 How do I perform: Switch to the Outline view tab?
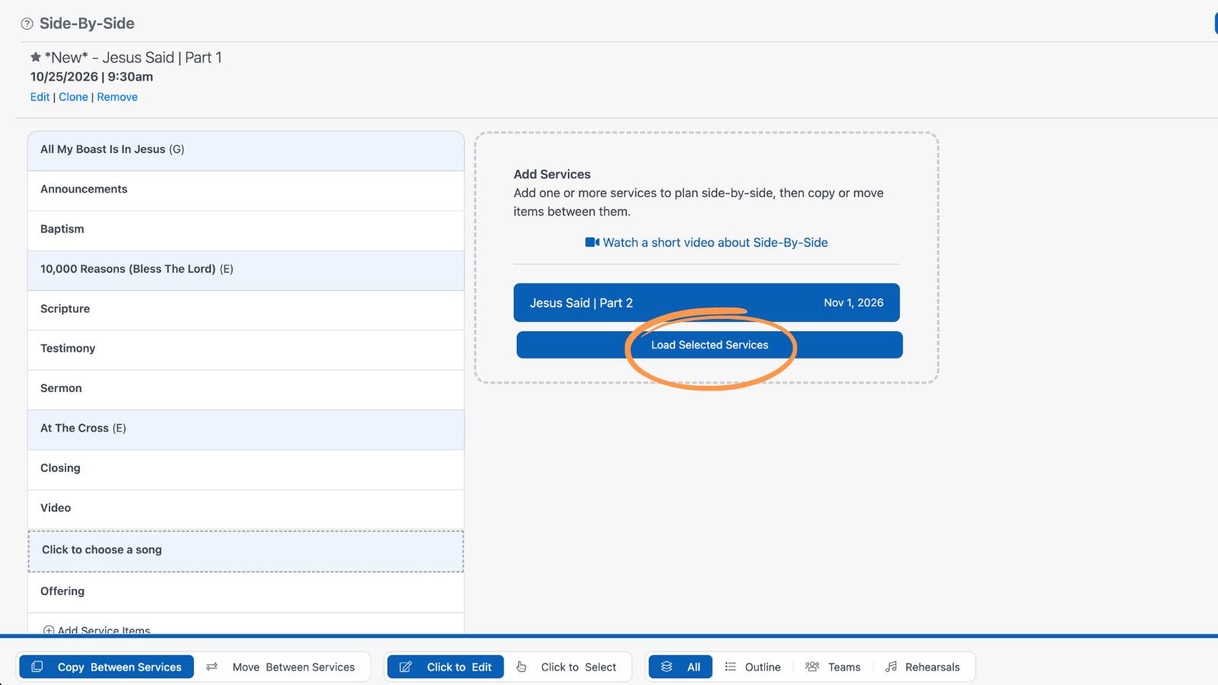tap(753, 667)
